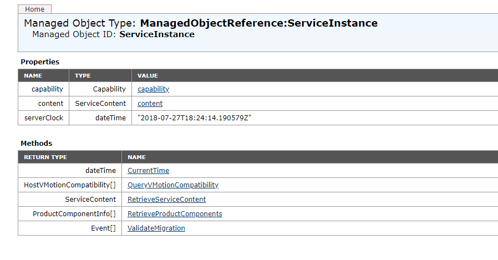Open the RetrieveServiceContent method link
The image size is (498, 260).
point(167,200)
